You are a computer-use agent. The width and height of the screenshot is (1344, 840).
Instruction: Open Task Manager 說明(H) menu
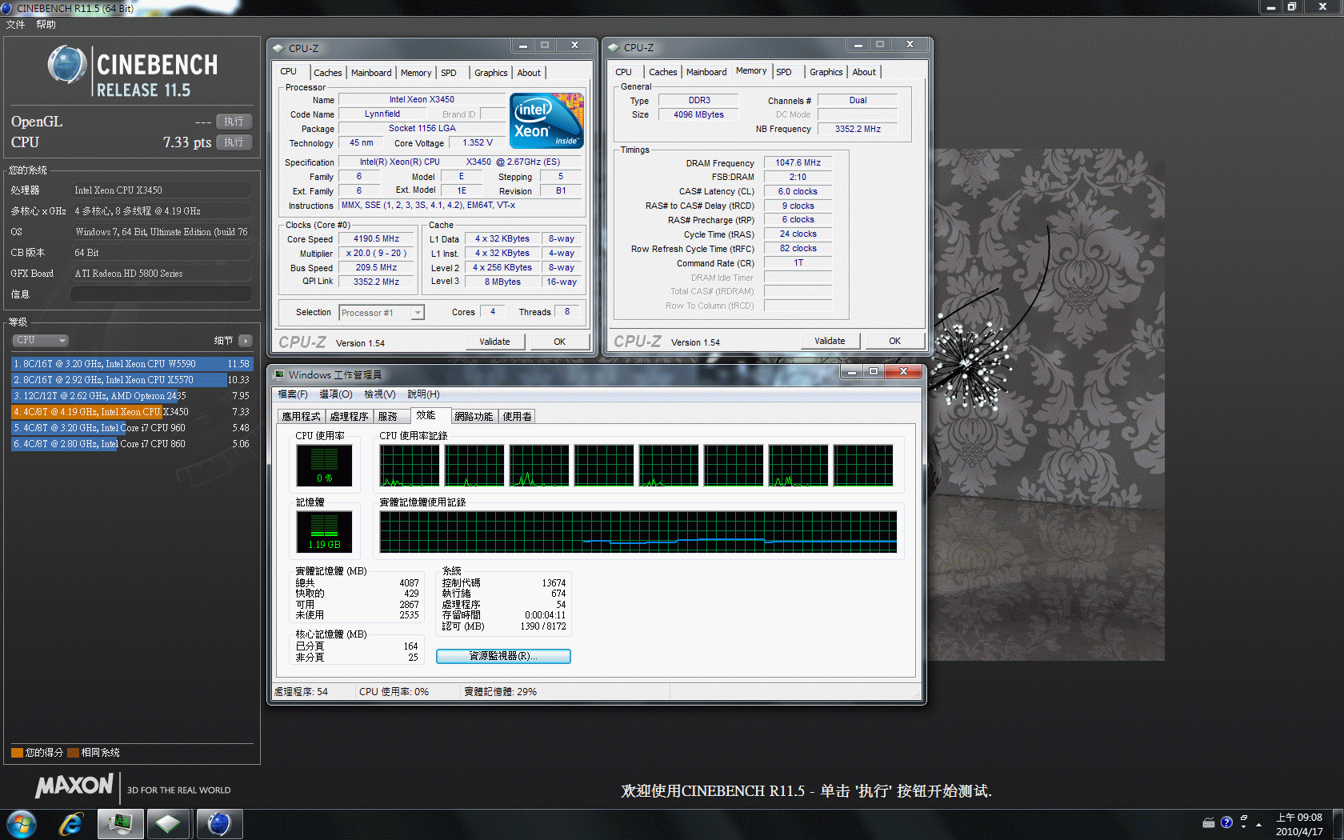coord(423,394)
